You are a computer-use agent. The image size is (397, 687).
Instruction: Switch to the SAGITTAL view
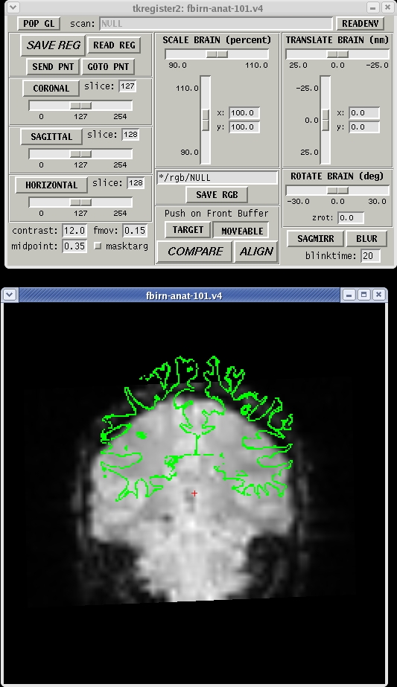(x=51, y=136)
